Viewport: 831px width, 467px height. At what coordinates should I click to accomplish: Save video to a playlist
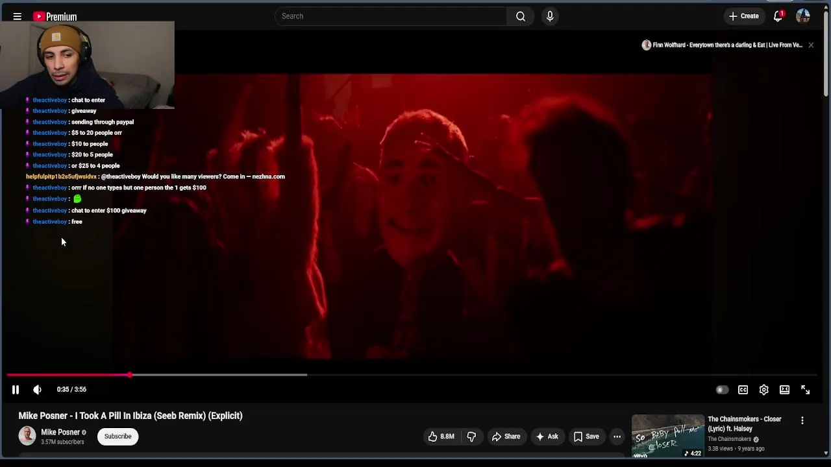coord(586,437)
